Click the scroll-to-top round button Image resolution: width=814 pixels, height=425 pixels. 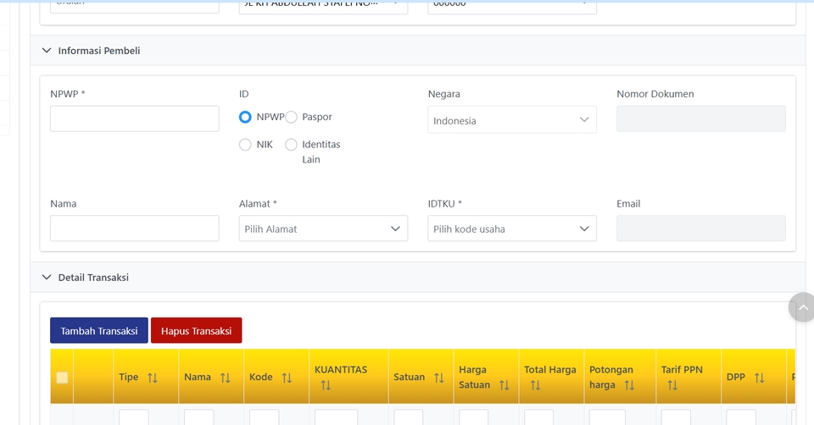[802, 307]
